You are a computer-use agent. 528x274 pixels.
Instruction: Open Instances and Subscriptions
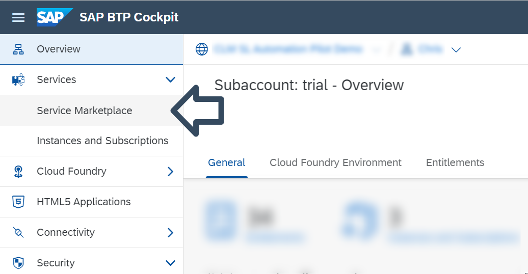pos(92,141)
